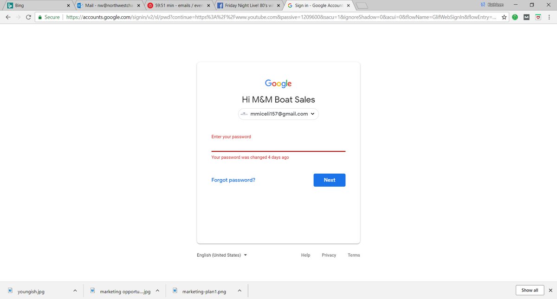Open the mmiceli157@gmail.com account switcher
The height and width of the screenshot is (299, 557).
click(278, 114)
